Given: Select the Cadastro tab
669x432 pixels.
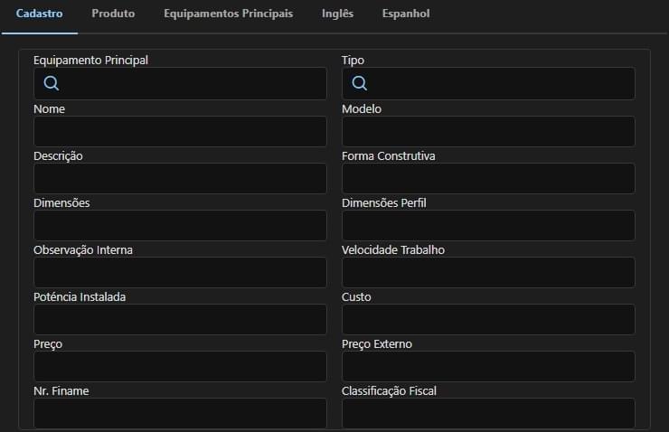Looking at the screenshot, I should [x=39, y=14].
